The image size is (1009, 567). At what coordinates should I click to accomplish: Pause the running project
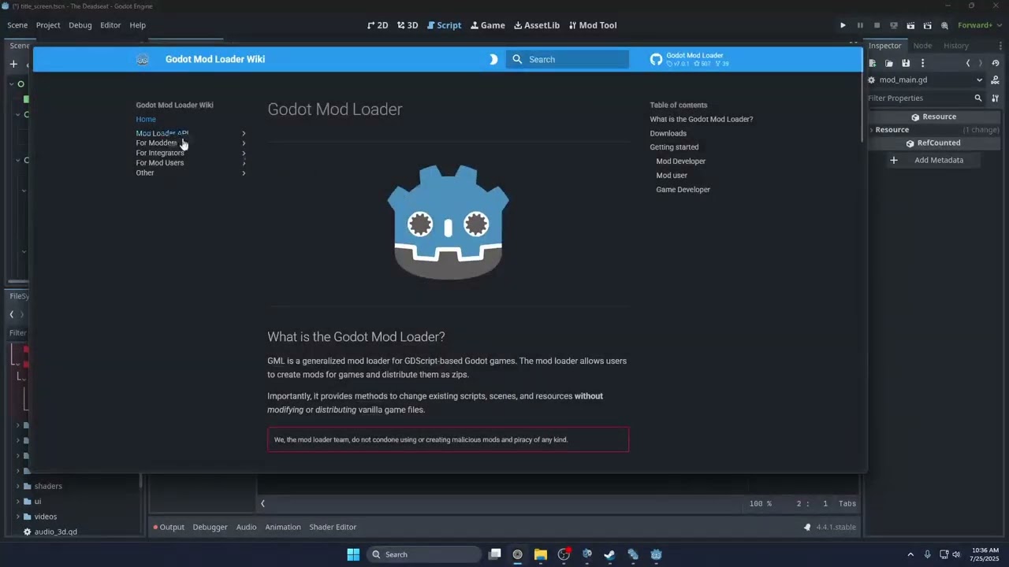click(x=860, y=25)
